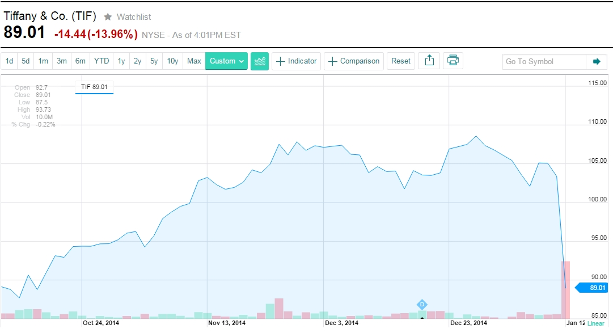Click the share/export chart icon

[x=429, y=61]
